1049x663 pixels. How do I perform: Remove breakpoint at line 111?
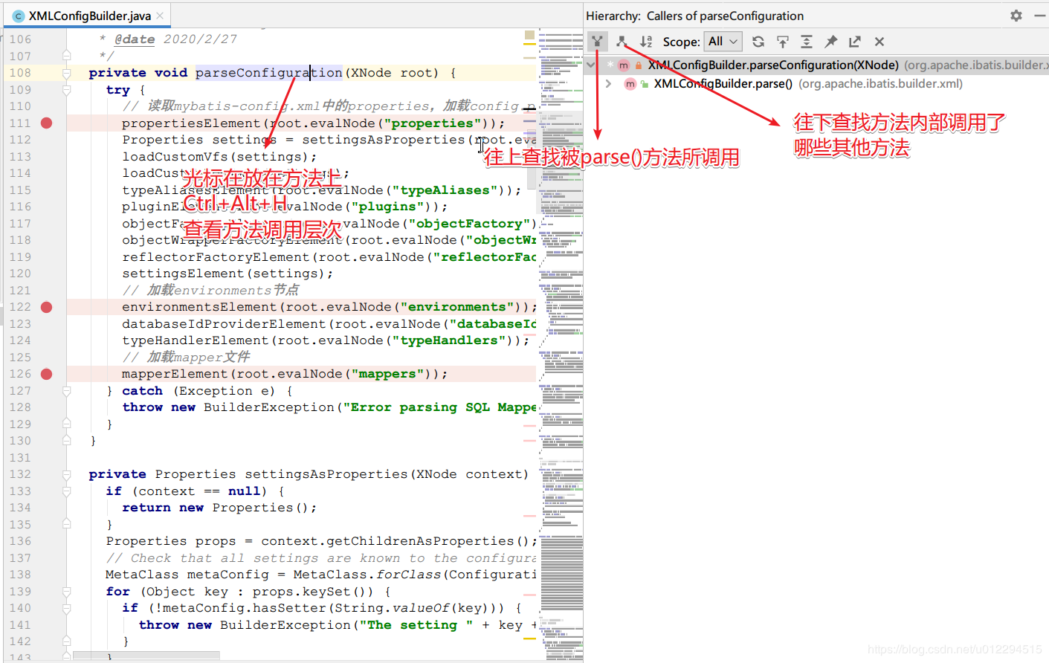[x=46, y=123]
